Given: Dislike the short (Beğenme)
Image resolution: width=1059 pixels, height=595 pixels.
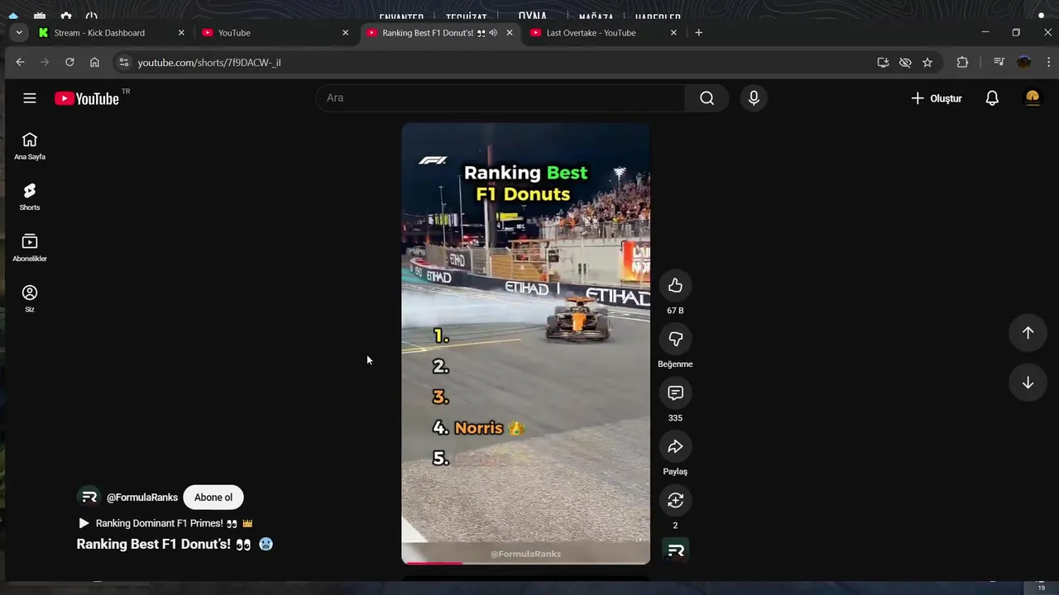Looking at the screenshot, I should [675, 340].
